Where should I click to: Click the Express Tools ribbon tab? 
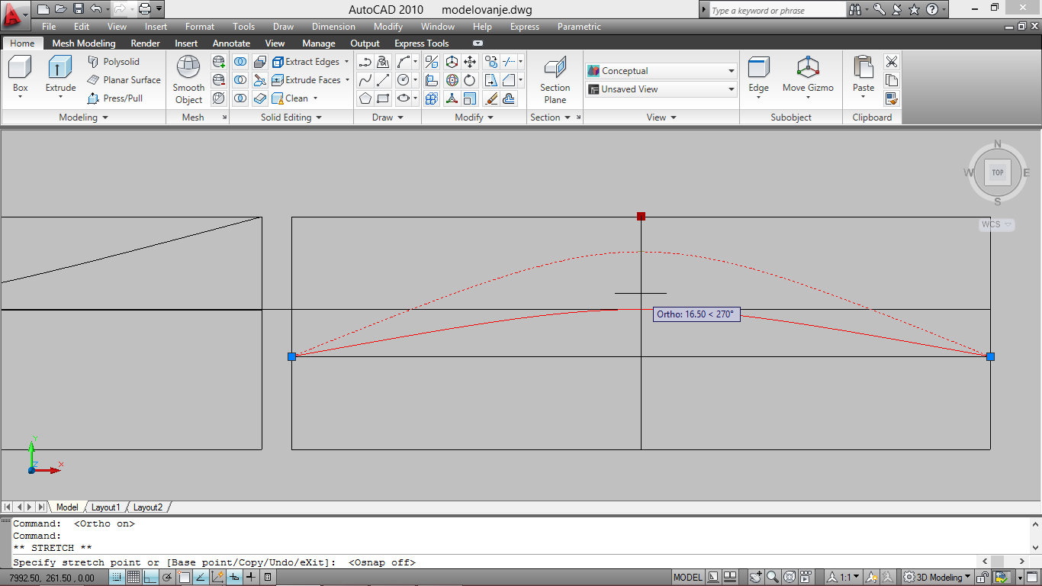click(421, 43)
